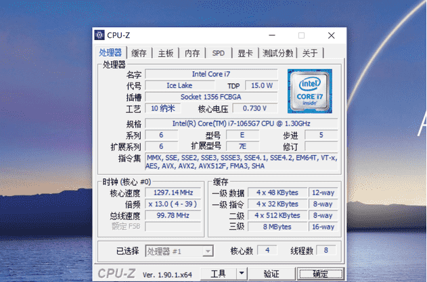Click the 12-way associativity value
The image size is (427, 282).
coord(323,193)
